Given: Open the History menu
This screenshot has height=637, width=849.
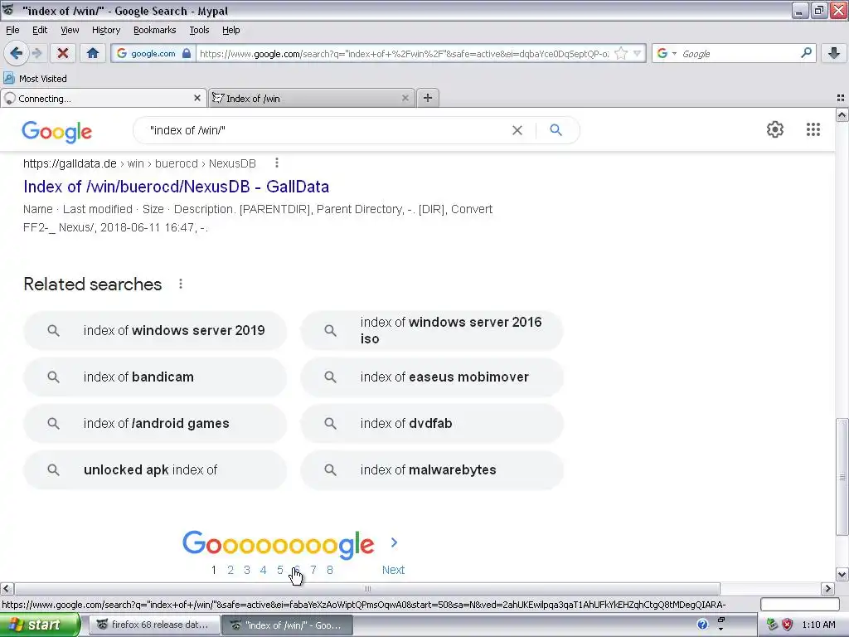Looking at the screenshot, I should tap(105, 30).
